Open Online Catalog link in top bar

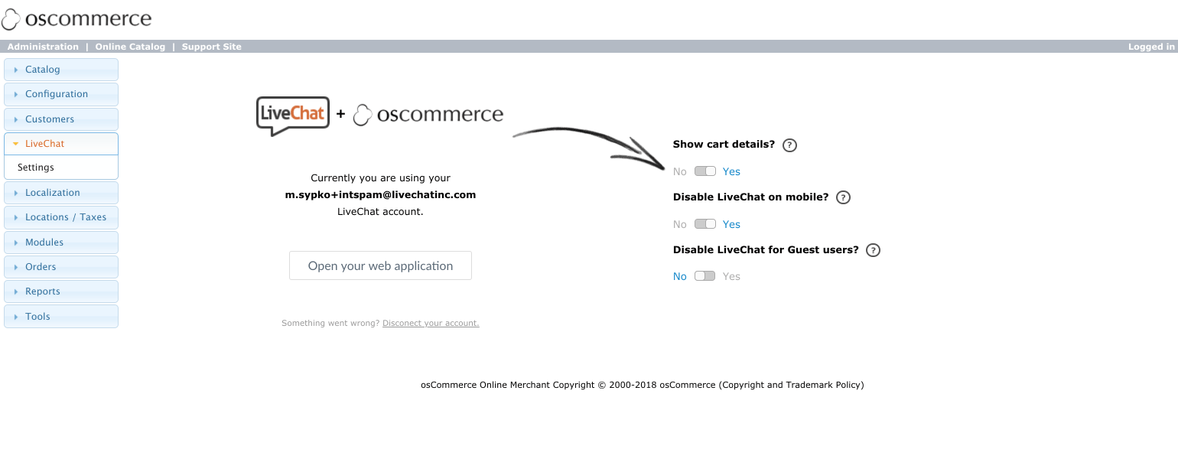(x=130, y=47)
